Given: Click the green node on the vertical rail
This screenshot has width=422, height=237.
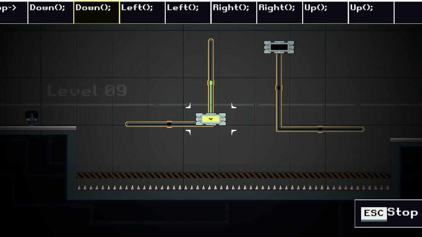Looking at the screenshot, I should click(x=211, y=83).
